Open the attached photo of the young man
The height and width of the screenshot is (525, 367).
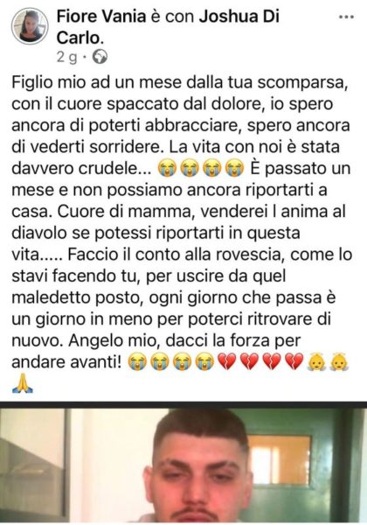pyautogui.click(x=183, y=465)
